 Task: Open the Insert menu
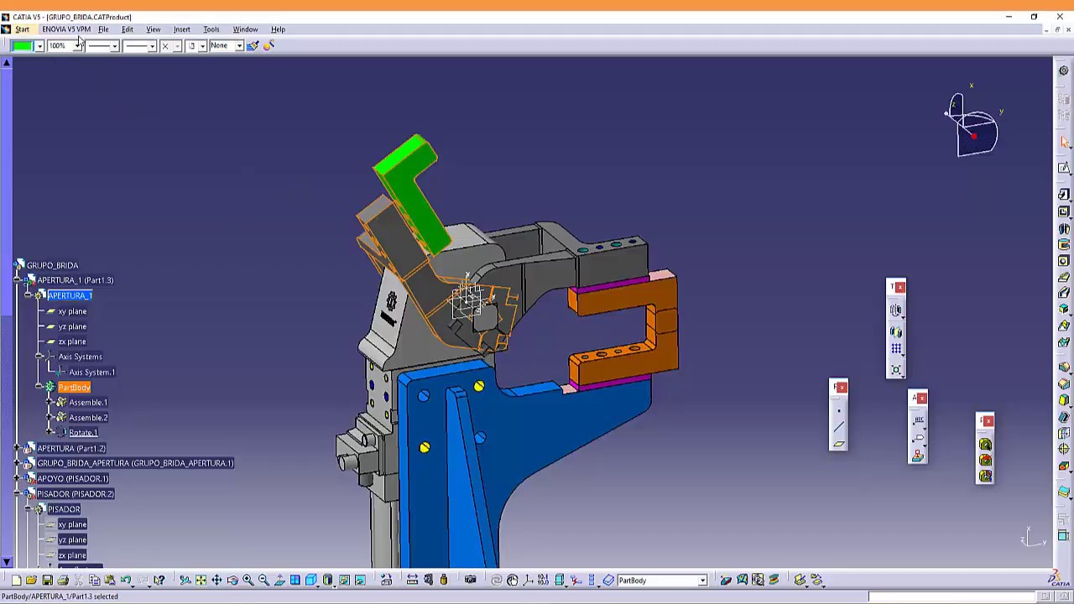click(181, 29)
